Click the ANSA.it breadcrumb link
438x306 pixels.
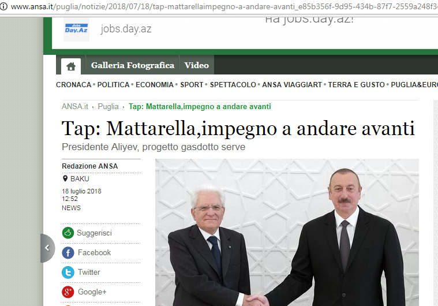(x=75, y=106)
